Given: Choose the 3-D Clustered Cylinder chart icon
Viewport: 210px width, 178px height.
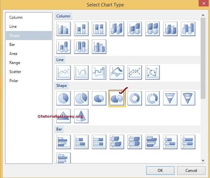Looking at the screenshot, I should click(x=99, y=47).
